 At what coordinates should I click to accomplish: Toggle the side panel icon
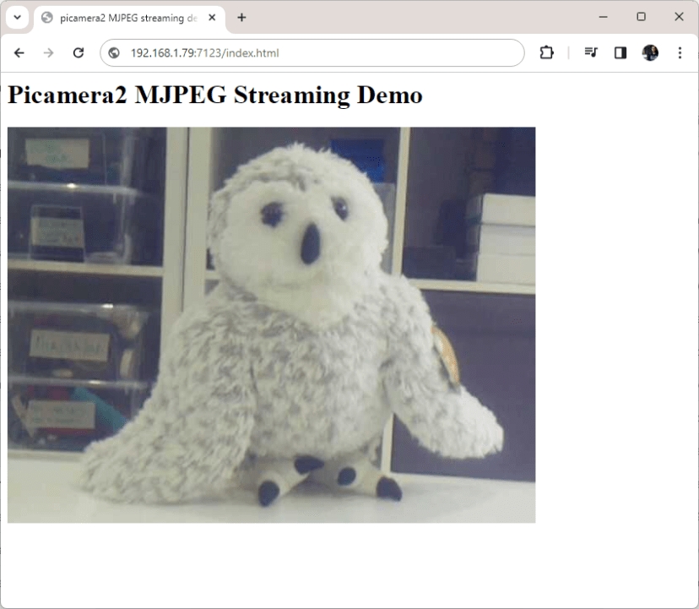click(620, 52)
